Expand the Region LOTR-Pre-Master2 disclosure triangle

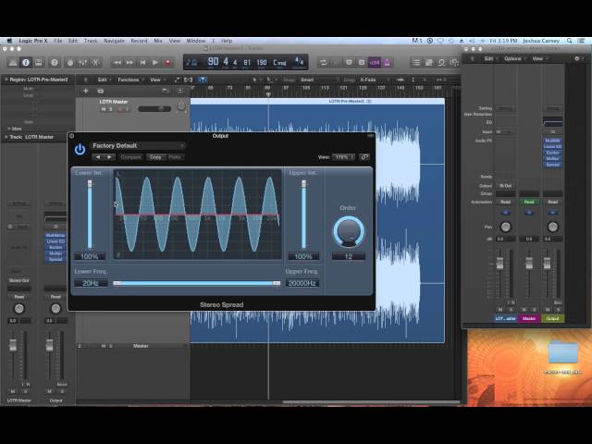tap(6, 80)
